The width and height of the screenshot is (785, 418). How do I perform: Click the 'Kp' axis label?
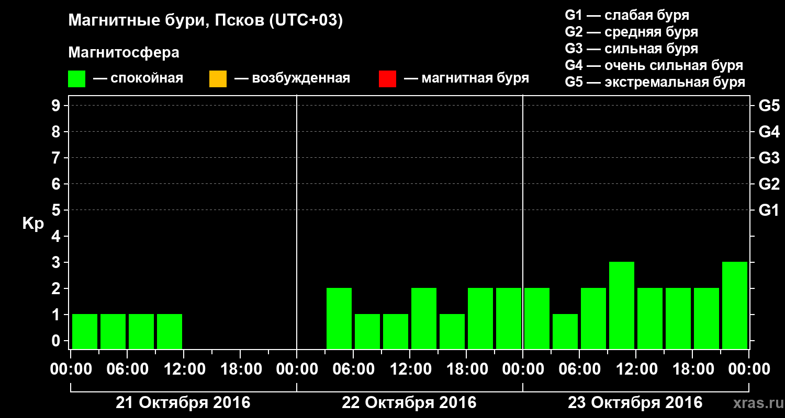(x=33, y=224)
